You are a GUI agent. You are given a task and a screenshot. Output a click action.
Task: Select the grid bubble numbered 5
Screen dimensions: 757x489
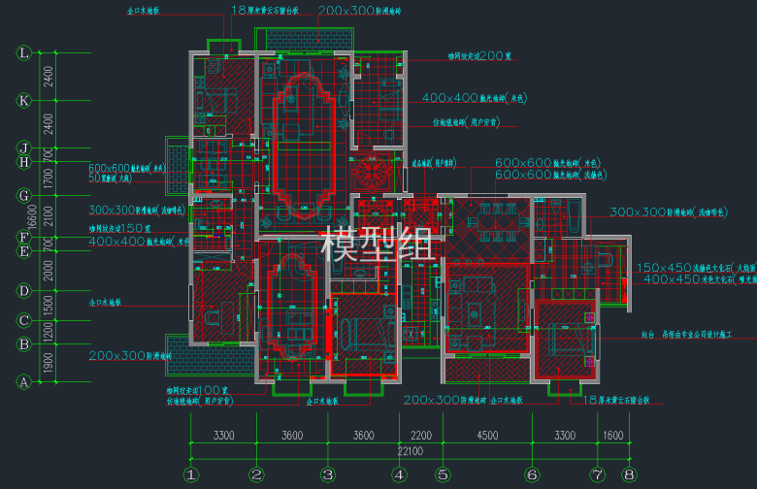tap(442, 475)
